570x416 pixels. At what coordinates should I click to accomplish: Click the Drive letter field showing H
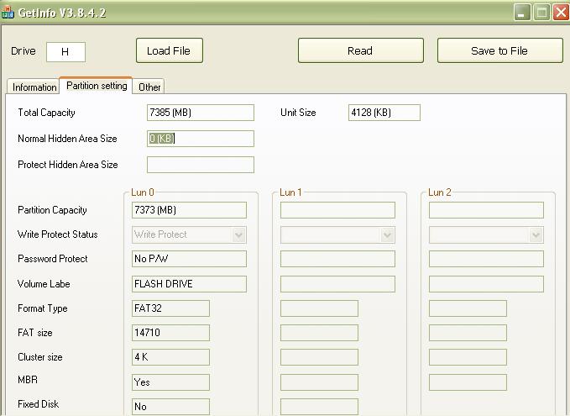coord(65,51)
